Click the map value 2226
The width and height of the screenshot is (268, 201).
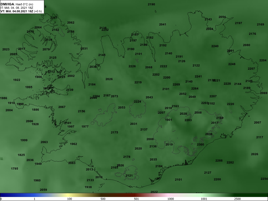pos(132,66)
